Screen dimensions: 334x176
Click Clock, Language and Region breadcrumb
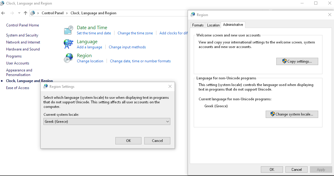(x=93, y=13)
